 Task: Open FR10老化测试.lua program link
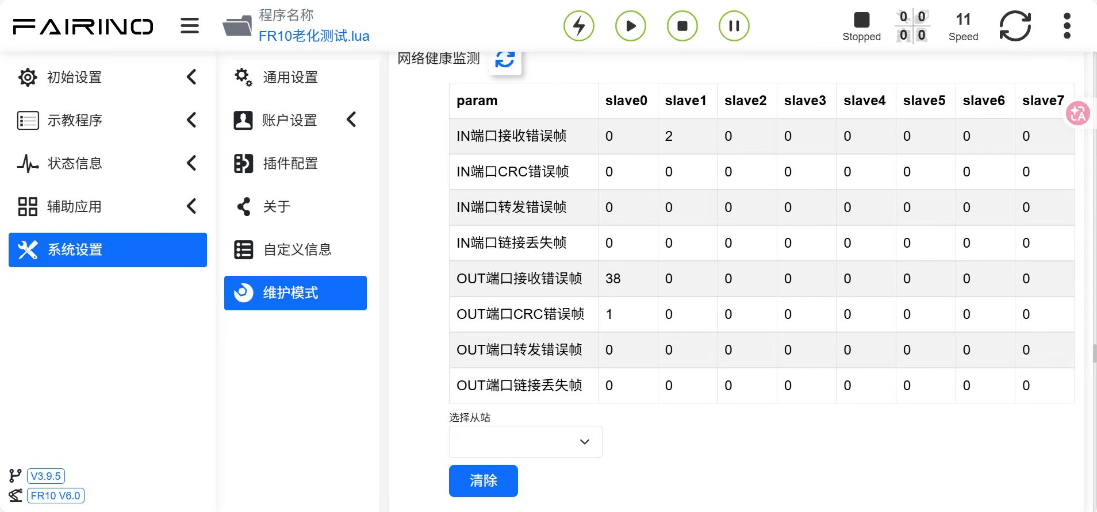pyautogui.click(x=314, y=36)
